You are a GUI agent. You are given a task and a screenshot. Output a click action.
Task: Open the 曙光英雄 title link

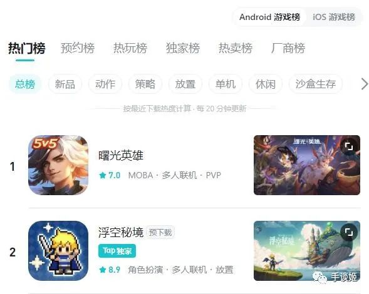point(121,155)
